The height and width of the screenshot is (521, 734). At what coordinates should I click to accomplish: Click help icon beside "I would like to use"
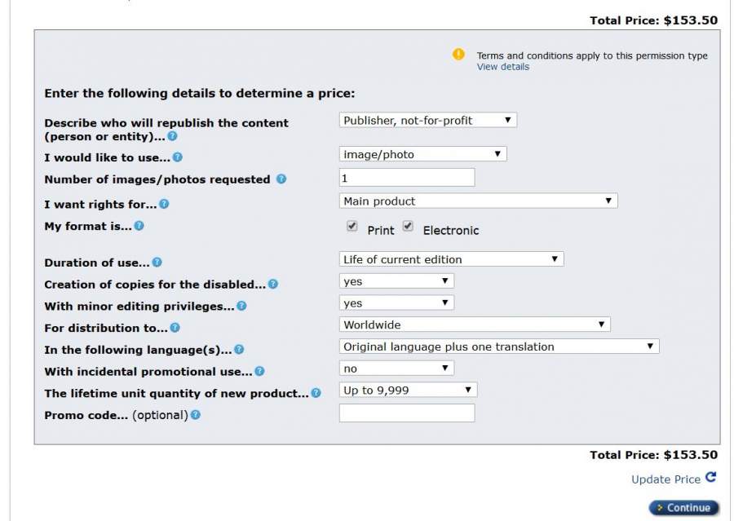pyautogui.click(x=178, y=157)
